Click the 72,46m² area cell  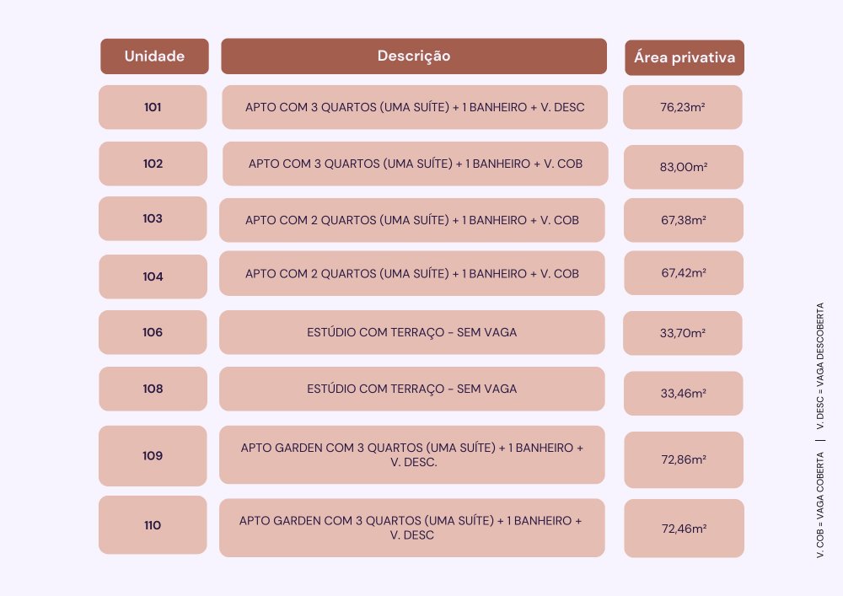tap(684, 529)
